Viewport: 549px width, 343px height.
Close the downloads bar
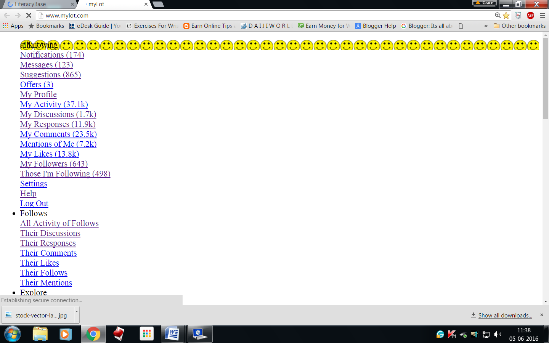coord(541,315)
